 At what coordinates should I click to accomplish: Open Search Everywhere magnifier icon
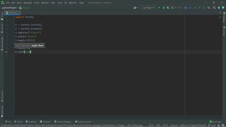point(214,8)
